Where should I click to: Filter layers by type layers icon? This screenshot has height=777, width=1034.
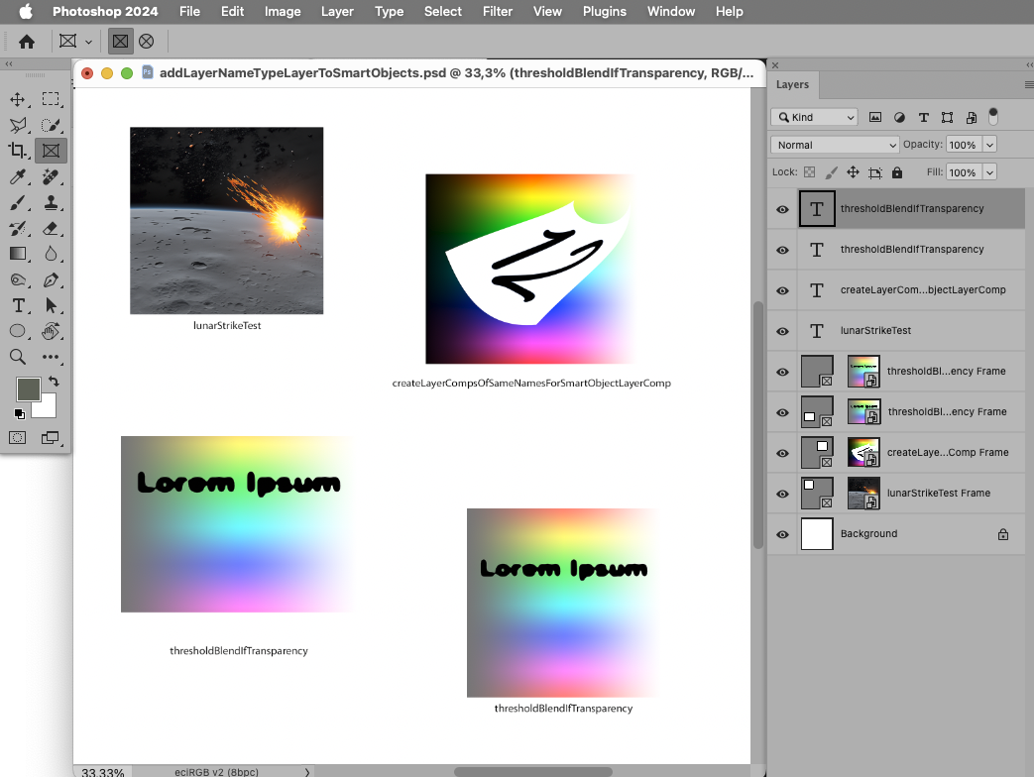tap(923, 117)
